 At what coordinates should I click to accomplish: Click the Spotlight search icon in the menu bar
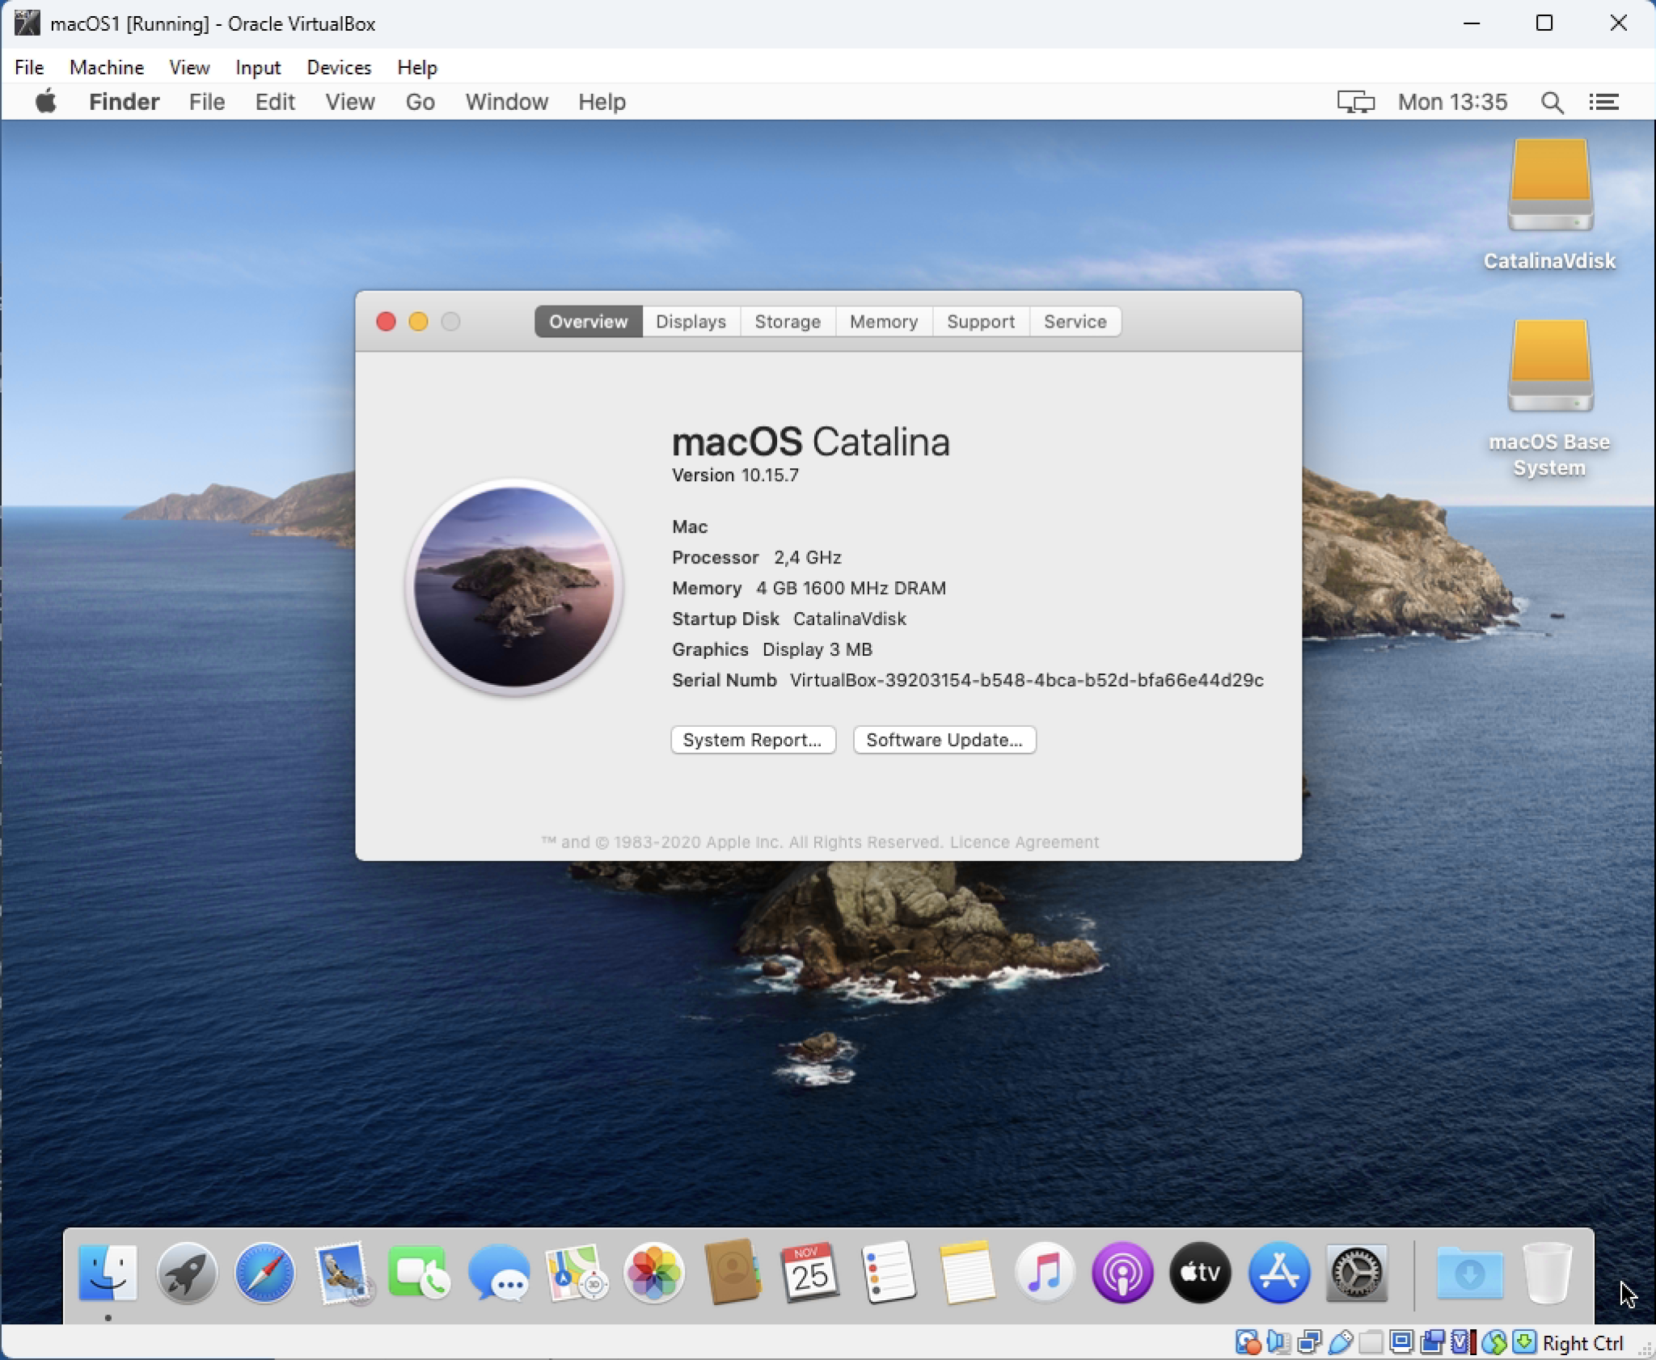pos(1550,102)
